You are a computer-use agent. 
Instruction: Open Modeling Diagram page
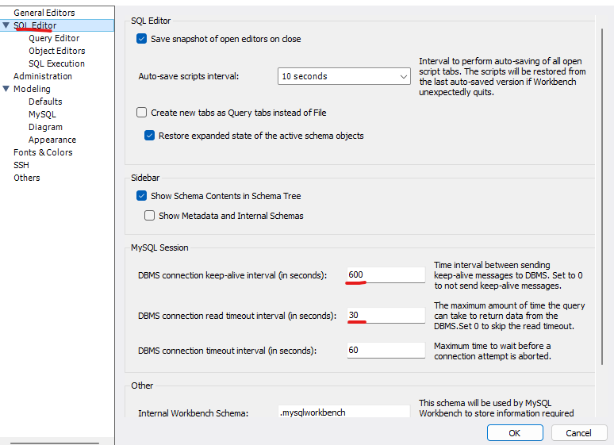(x=45, y=127)
